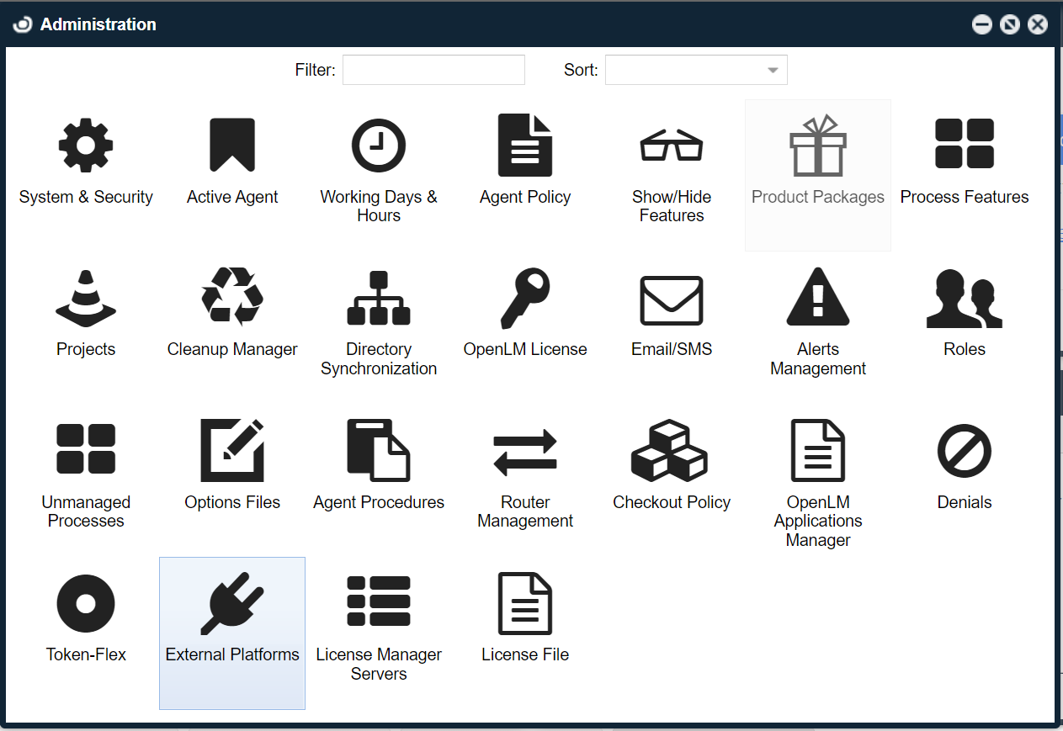Open the Projects traffic cone icon
Image resolution: width=1063 pixels, height=731 pixels.
[86, 298]
